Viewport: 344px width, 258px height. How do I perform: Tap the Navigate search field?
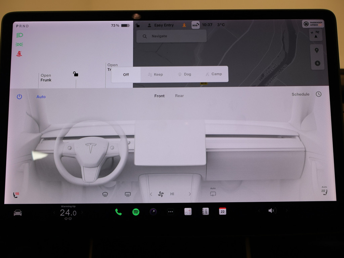171,36
